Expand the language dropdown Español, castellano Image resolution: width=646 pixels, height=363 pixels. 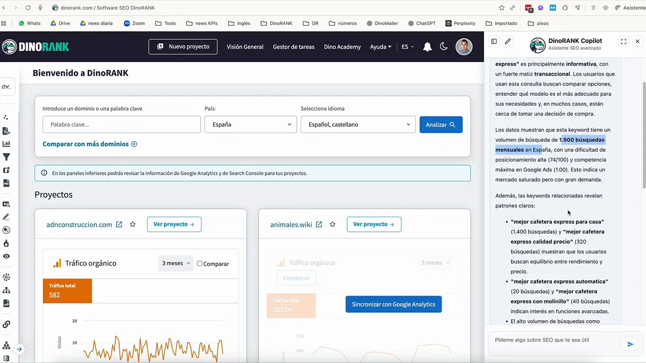click(x=358, y=125)
